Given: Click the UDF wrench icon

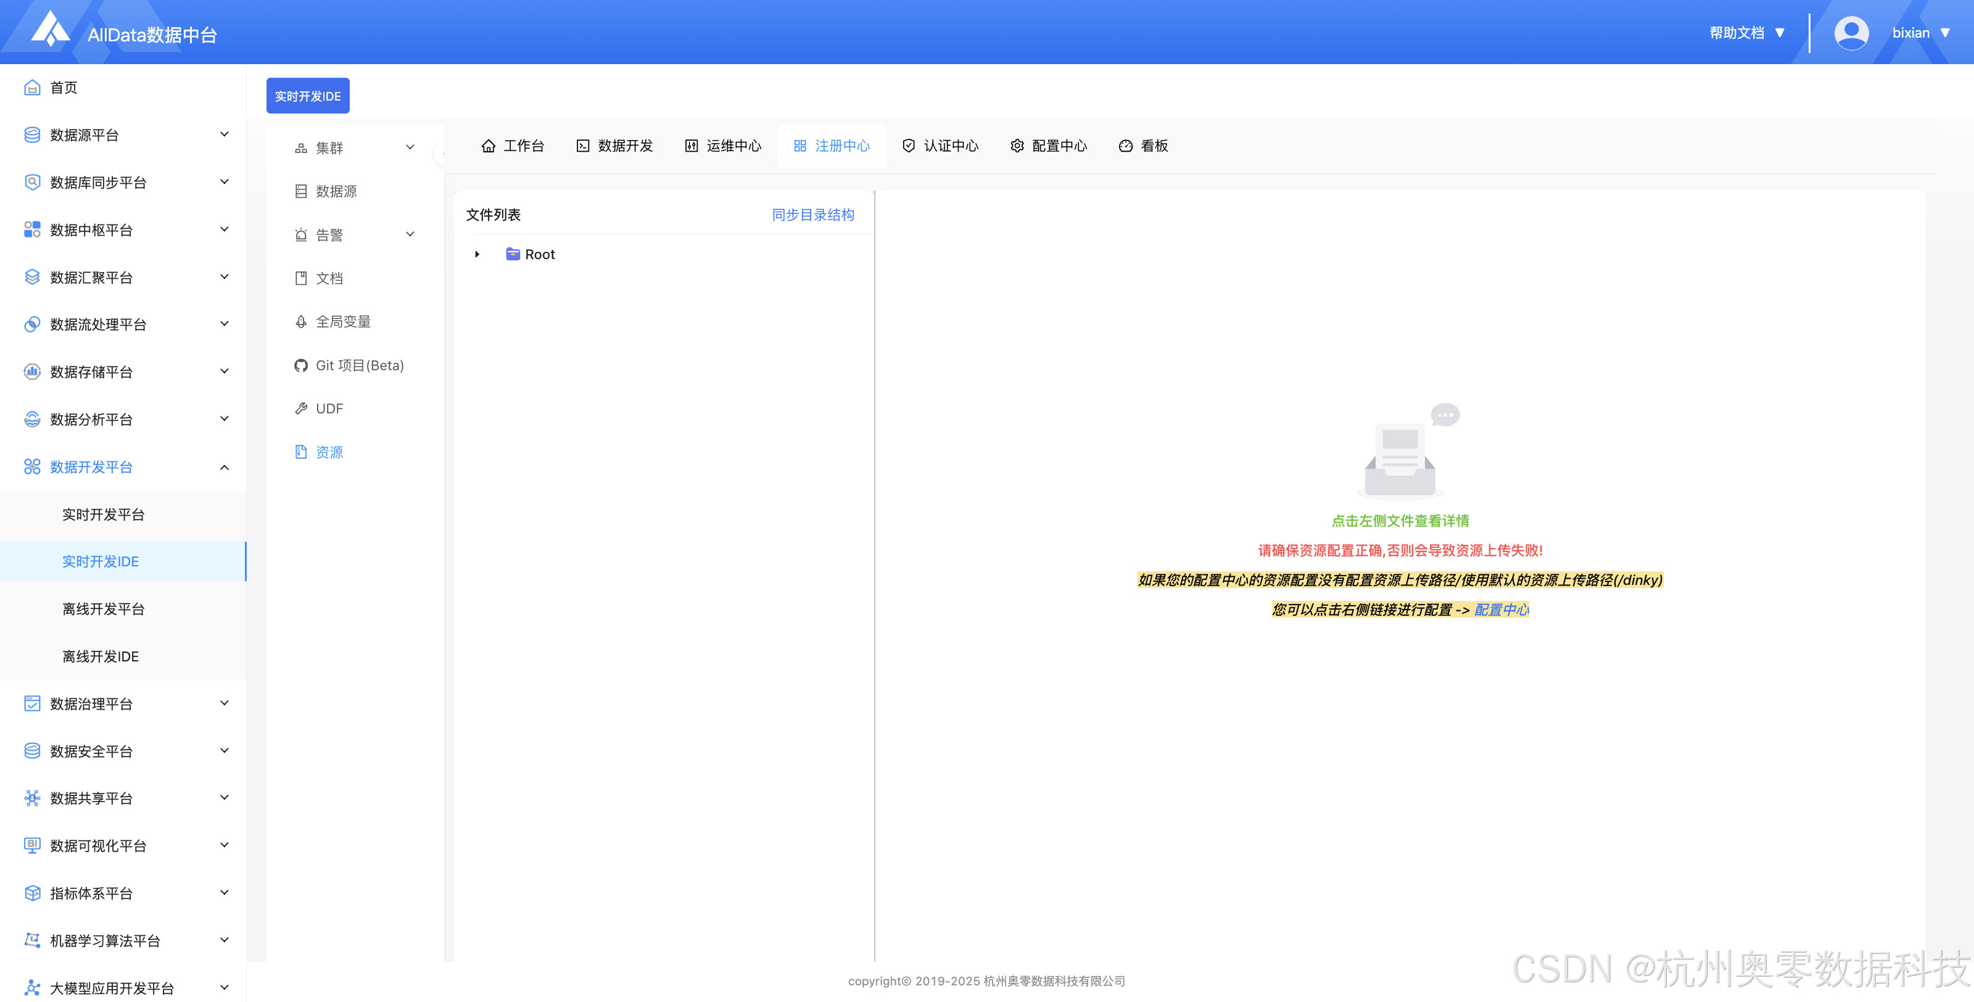Looking at the screenshot, I should [x=300, y=408].
